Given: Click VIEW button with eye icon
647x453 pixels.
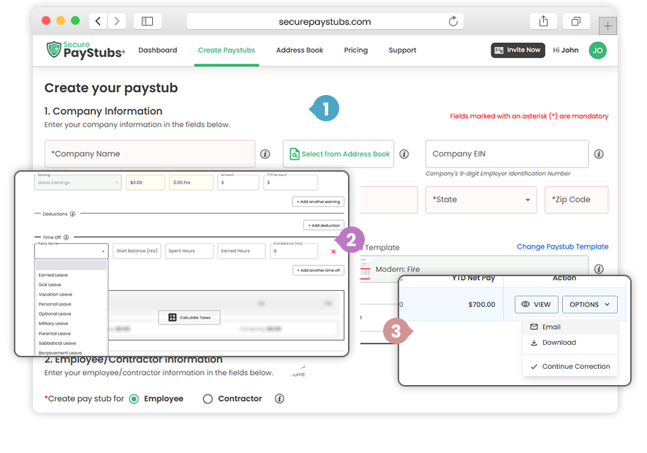Looking at the screenshot, I should pyautogui.click(x=536, y=305).
